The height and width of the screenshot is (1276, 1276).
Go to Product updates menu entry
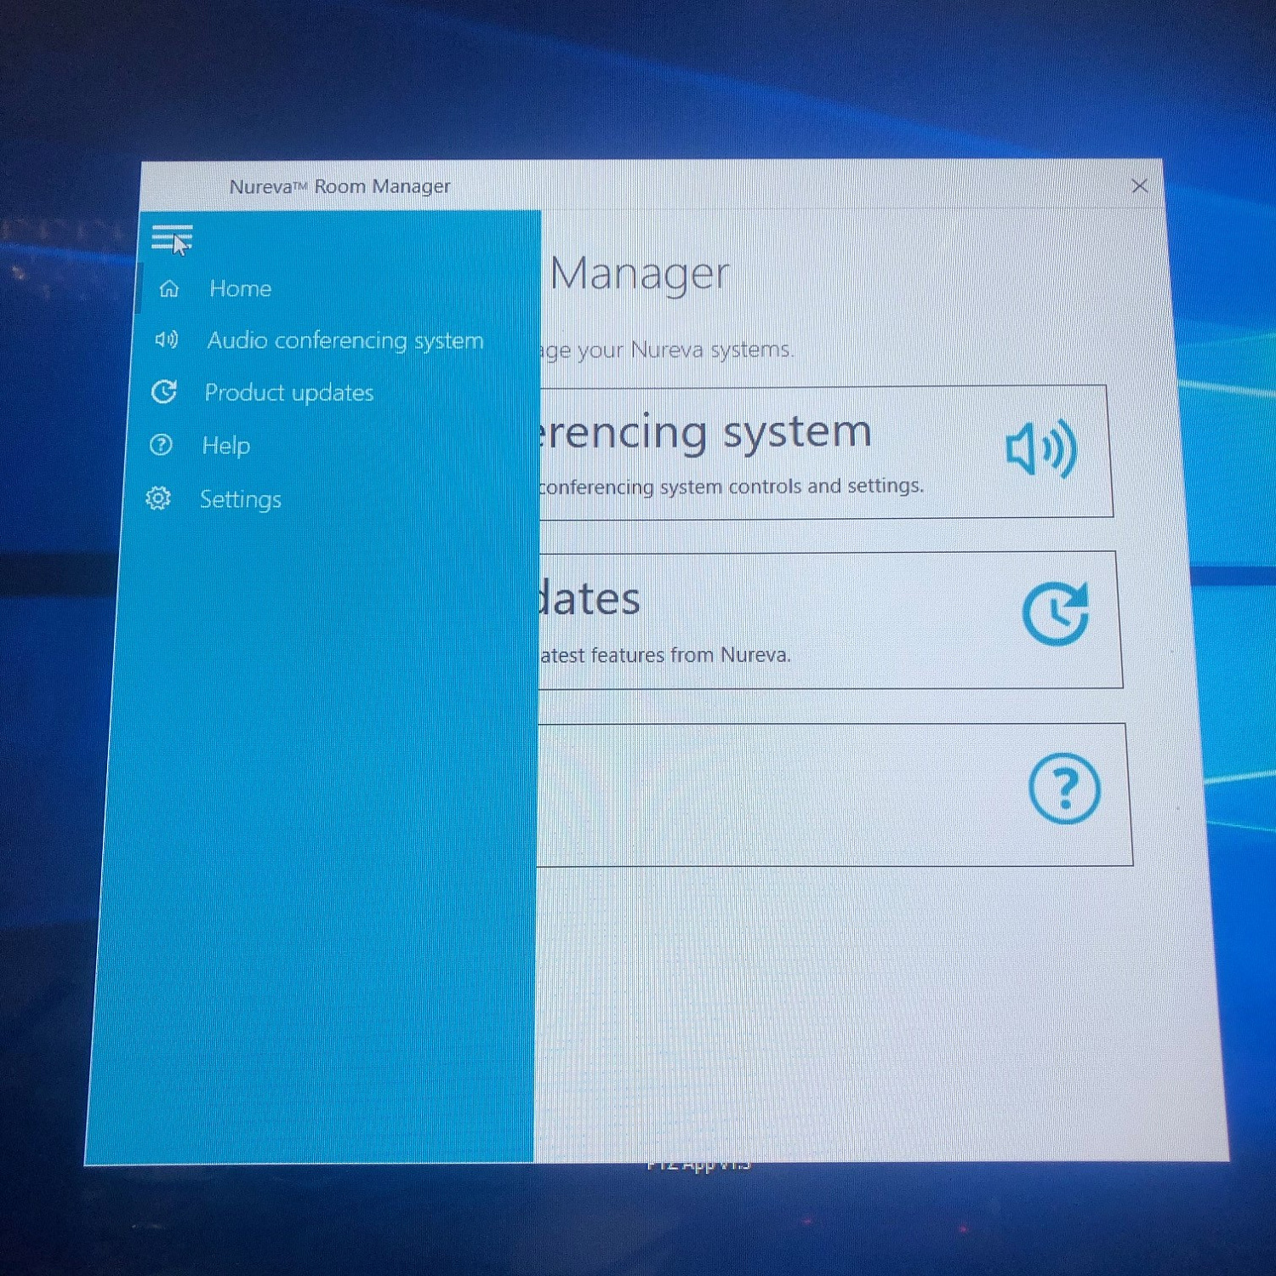pos(288,393)
